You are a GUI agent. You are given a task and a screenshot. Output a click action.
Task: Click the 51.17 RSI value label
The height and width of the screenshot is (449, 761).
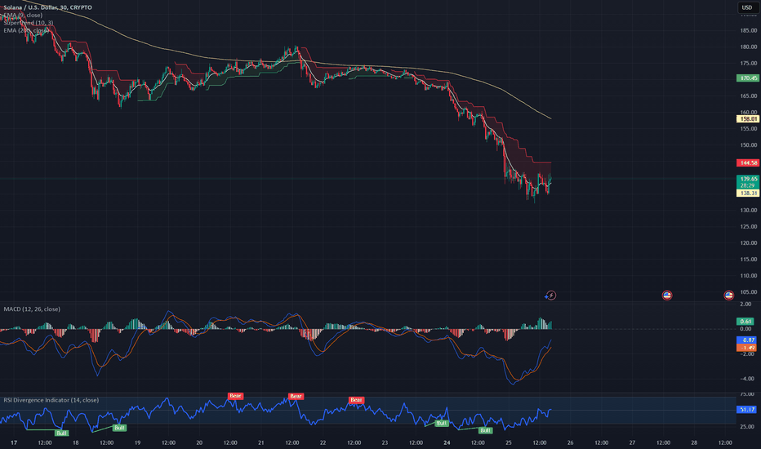[x=746, y=410]
